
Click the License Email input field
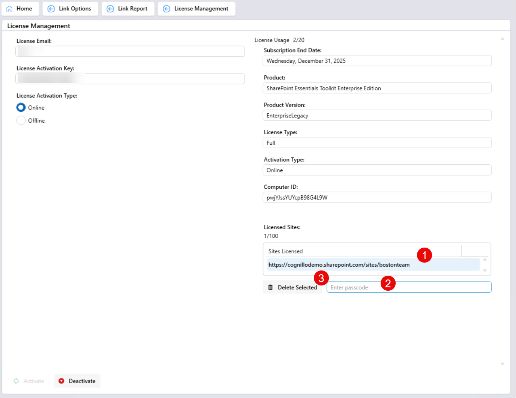(130, 51)
